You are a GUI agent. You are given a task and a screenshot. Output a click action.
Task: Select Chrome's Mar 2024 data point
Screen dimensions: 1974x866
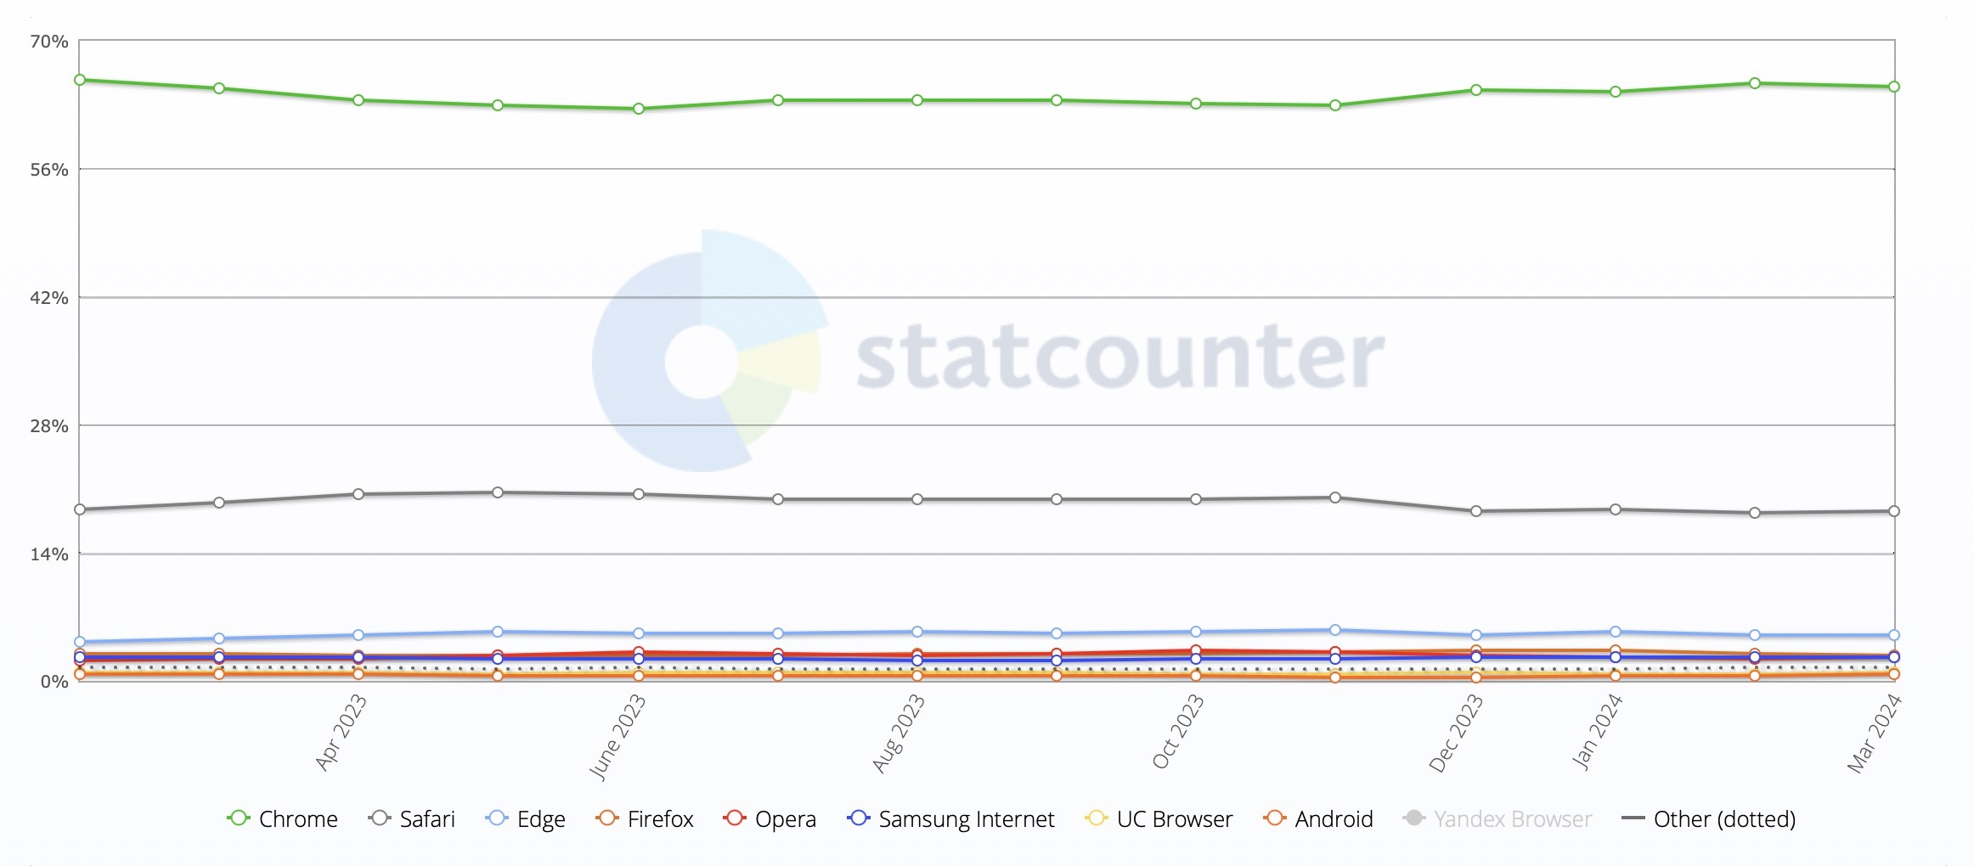click(1893, 87)
